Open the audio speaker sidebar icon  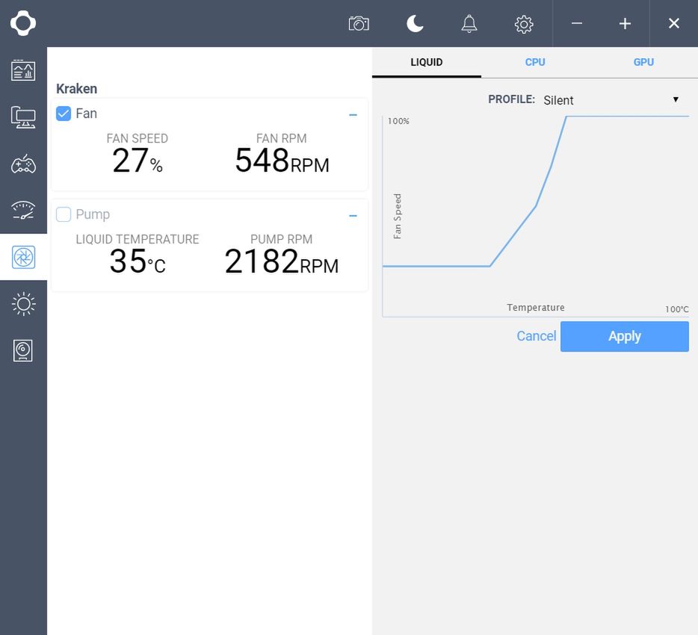point(22,350)
